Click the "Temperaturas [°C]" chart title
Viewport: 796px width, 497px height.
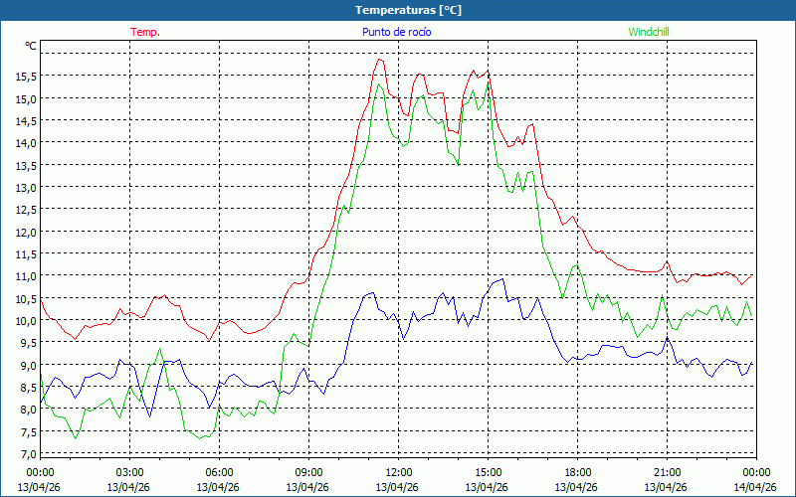point(408,10)
